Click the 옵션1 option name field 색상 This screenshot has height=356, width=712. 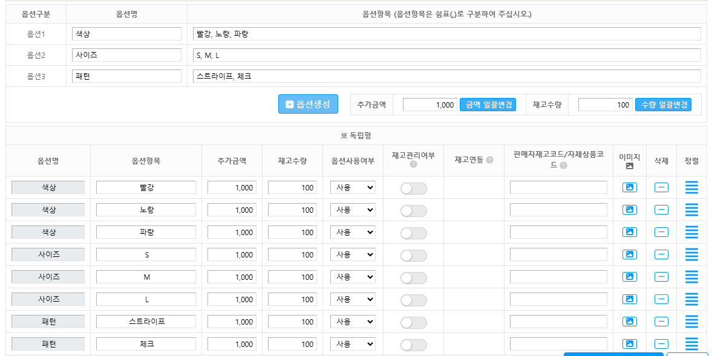126,34
